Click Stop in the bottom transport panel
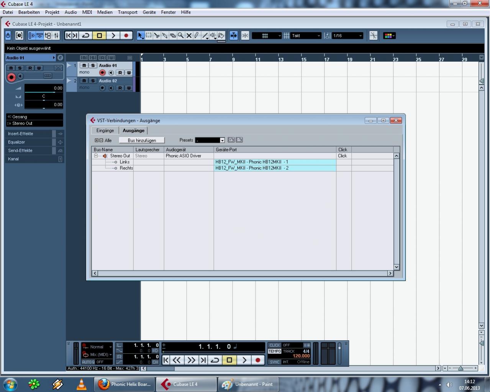The image size is (490, 392). pos(229,360)
